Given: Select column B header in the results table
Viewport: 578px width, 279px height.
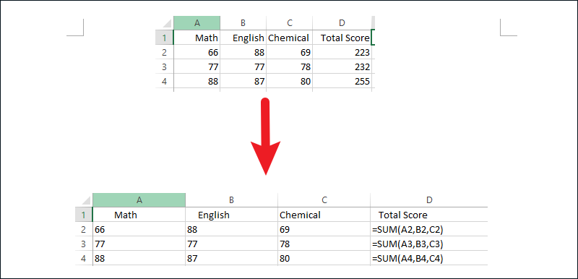Looking at the screenshot, I should [243, 23].
